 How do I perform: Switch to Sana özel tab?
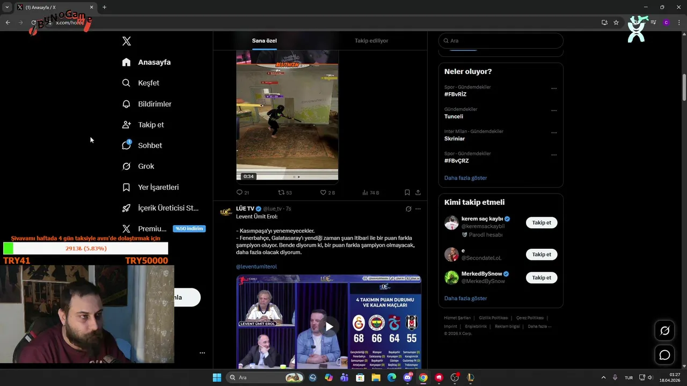click(x=264, y=41)
